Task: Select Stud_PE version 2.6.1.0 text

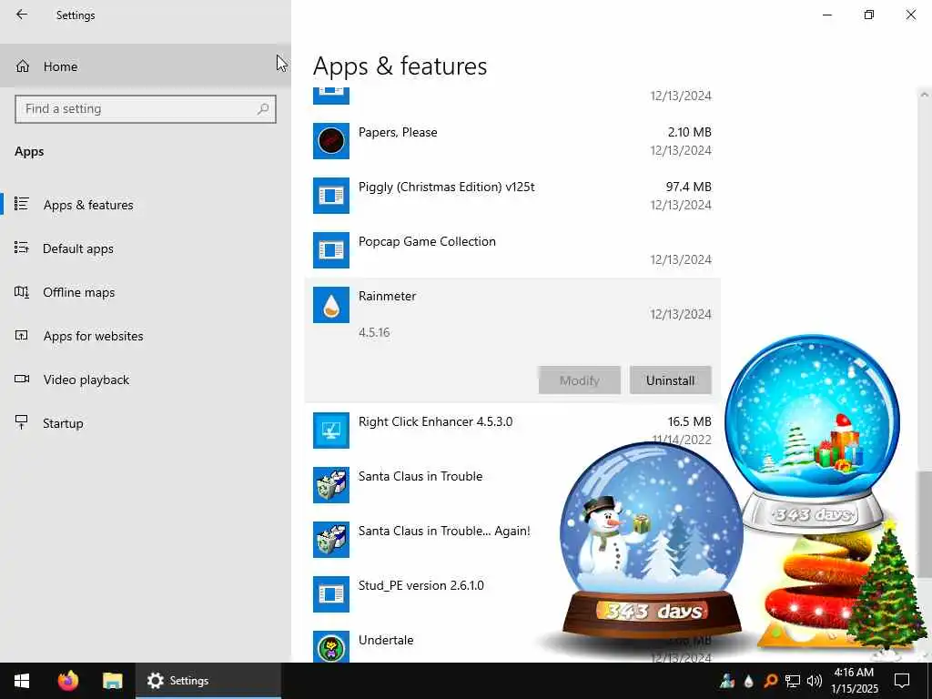Action: [420, 585]
